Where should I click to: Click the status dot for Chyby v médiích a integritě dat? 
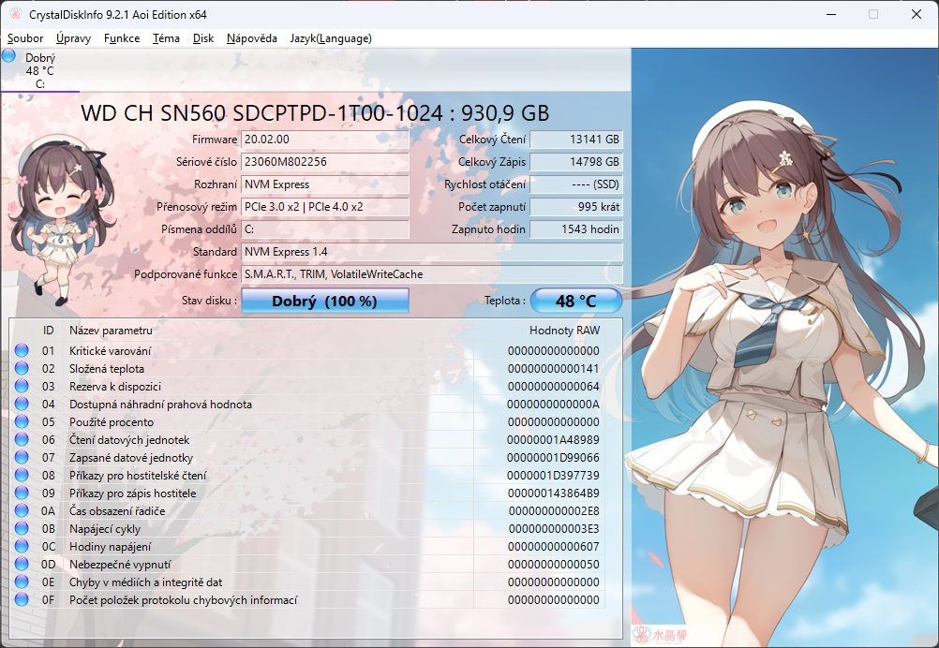(x=21, y=582)
